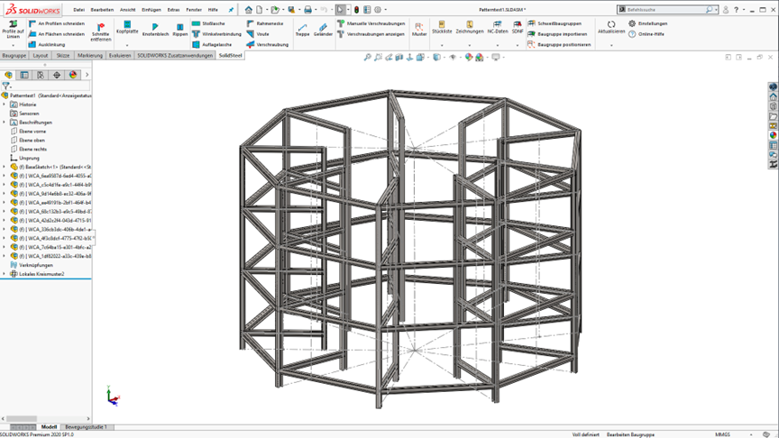This screenshot has height=438, width=779.
Task: Expand the Lokales Kreismuster2 node
Action: (x=5, y=274)
